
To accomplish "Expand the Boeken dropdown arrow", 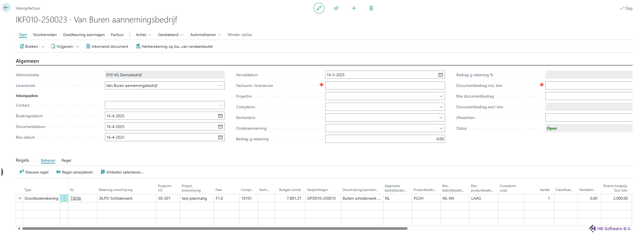I will 43,47.
